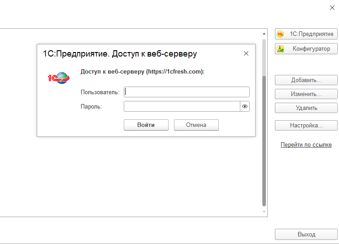The width and height of the screenshot is (339, 244).
Task: Toggle password visibility eye icon
Action: [245, 106]
